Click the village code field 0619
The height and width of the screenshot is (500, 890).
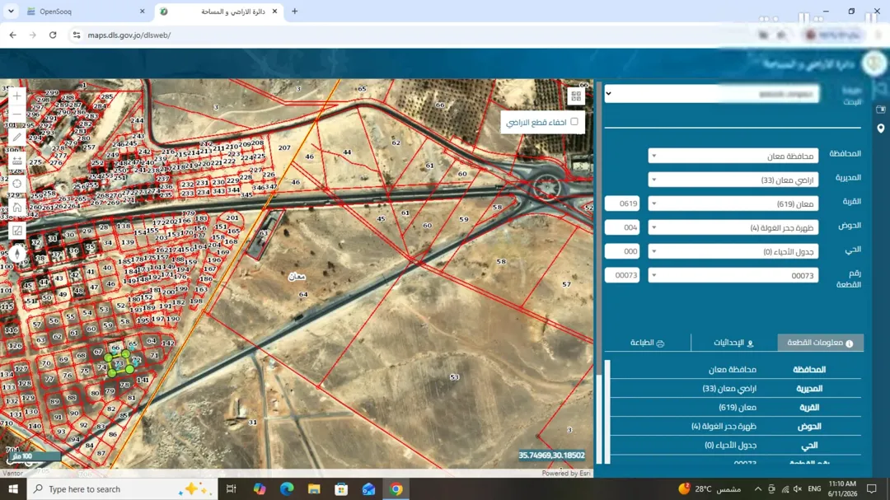click(622, 203)
